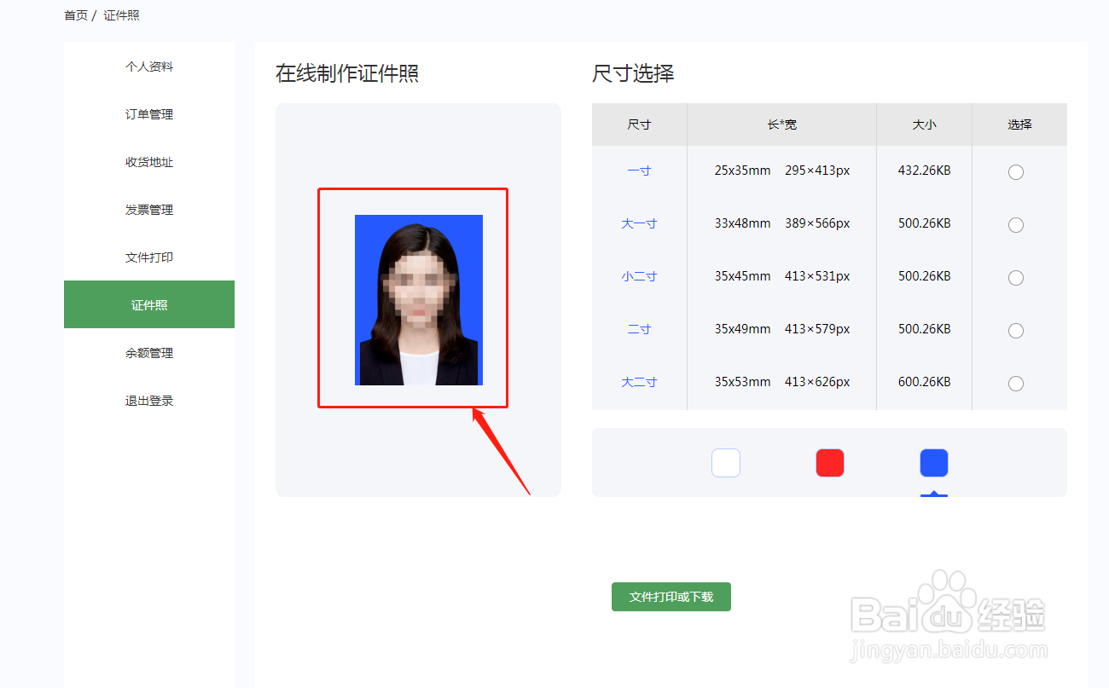This screenshot has width=1109, height=688.
Task: Select the radio button for 大一寸
Action: pyautogui.click(x=1015, y=225)
